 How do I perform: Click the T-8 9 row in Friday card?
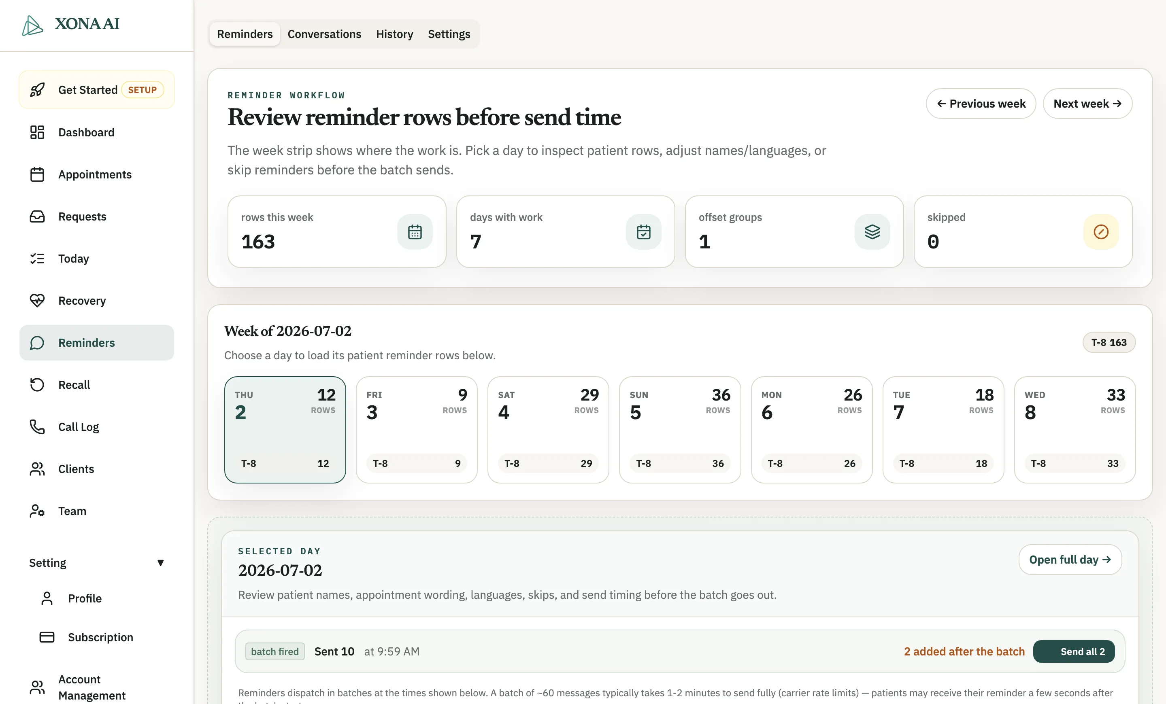(417, 463)
